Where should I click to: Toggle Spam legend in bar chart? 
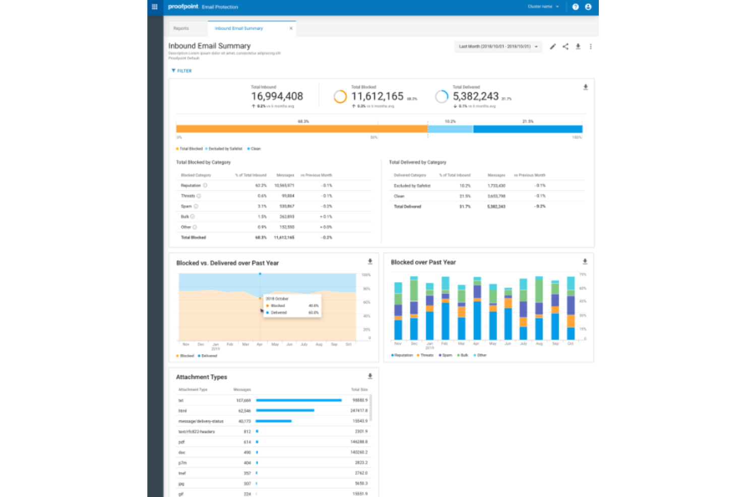[446, 355]
